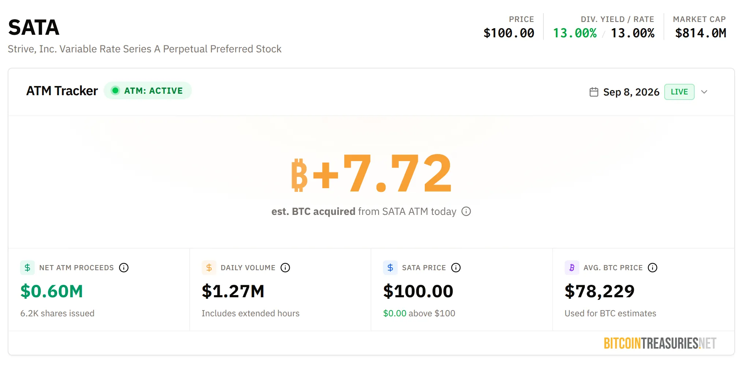Click the blue dollar icon for SATA Price

click(390, 268)
